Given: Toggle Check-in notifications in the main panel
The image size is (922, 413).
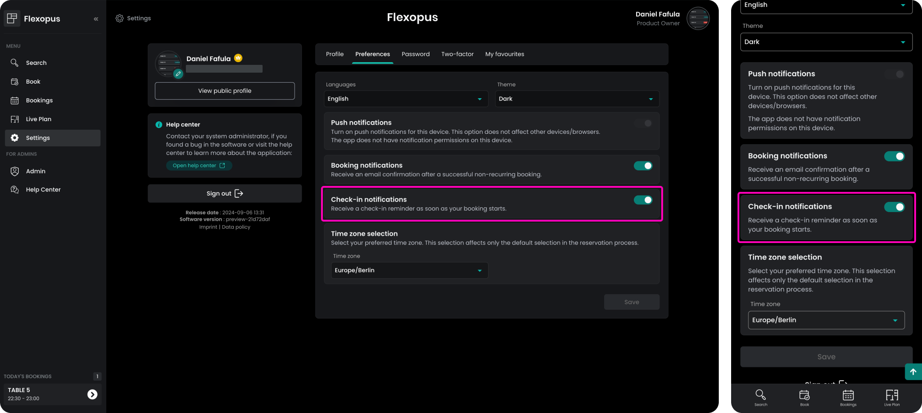Looking at the screenshot, I should 643,200.
